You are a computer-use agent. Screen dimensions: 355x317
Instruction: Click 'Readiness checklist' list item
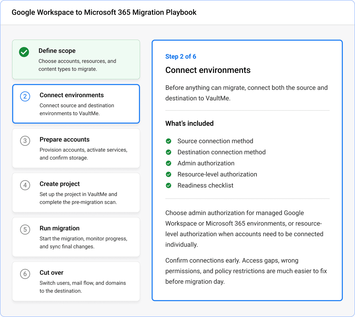205,185
